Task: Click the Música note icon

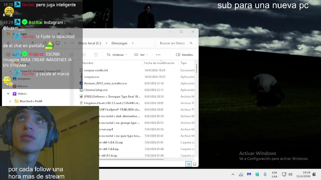Action: pyautogui.click(x=15, y=86)
